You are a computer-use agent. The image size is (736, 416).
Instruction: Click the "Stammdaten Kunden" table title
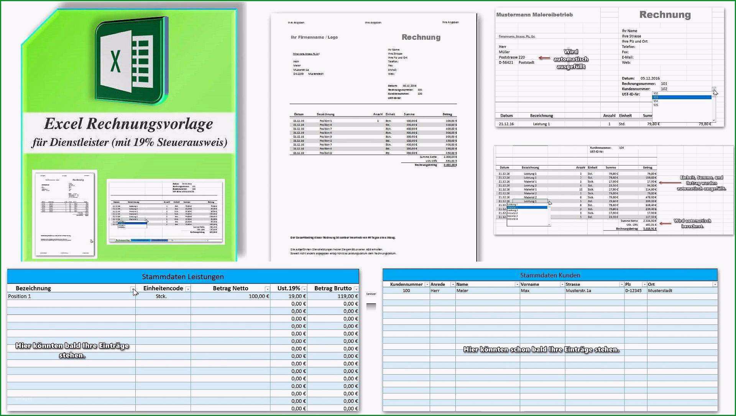click(x=550, y=275)
